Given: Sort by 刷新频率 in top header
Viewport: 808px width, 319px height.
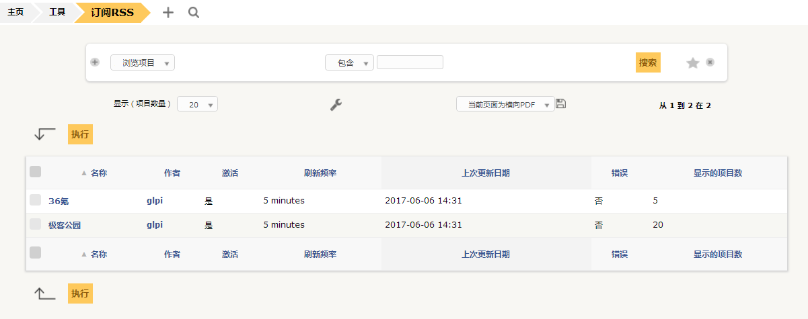Looking at the screenshot, I should click(x=320, y=173).
